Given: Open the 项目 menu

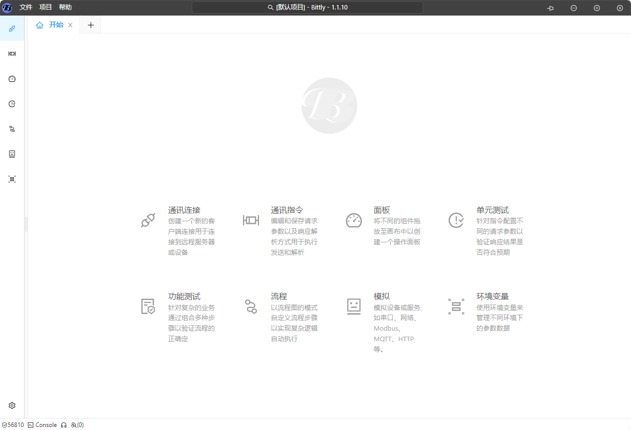Looking at the screenshot, I should click(x=46, y=8).
